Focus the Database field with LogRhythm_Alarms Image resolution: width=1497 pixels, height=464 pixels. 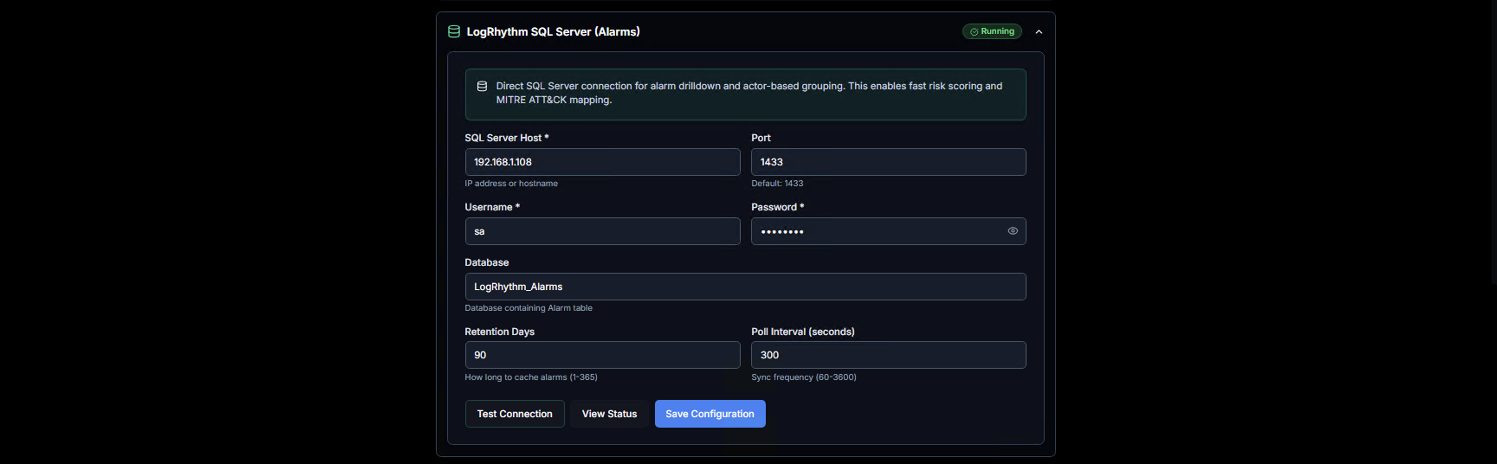coord(745,287)
